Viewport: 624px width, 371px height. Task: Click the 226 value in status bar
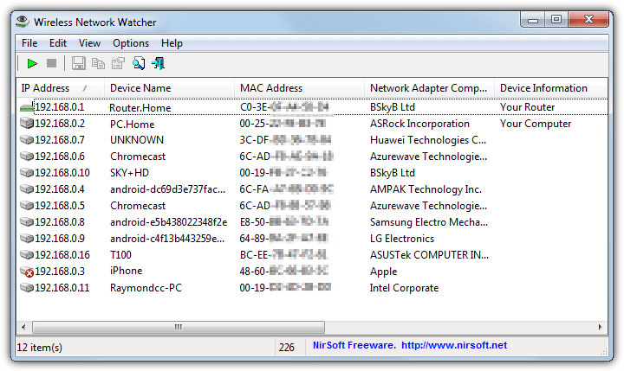click(287, 347)
